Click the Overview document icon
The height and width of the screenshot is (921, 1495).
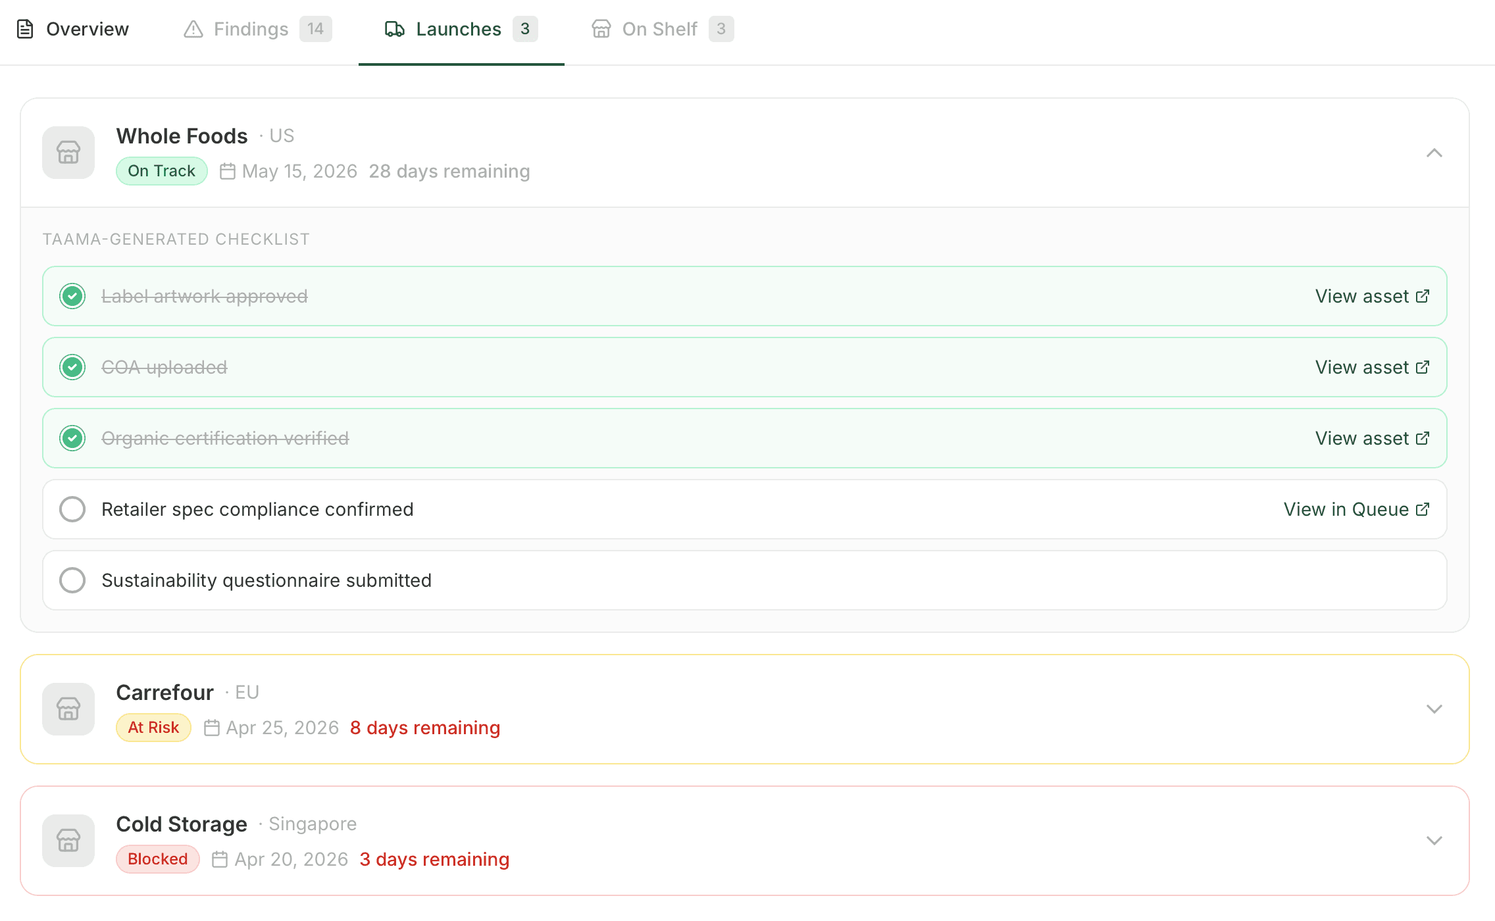[25, 29]
